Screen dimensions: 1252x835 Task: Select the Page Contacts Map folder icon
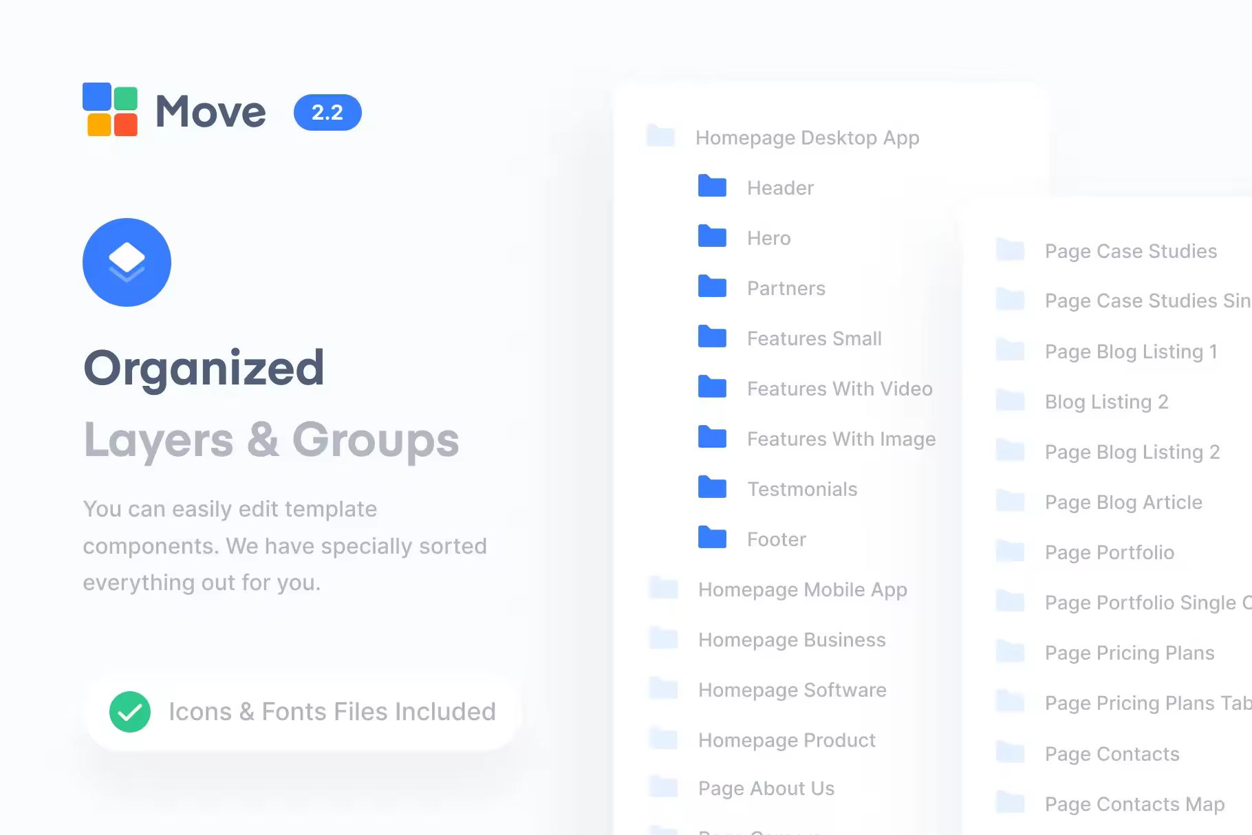coord(1011,803)
